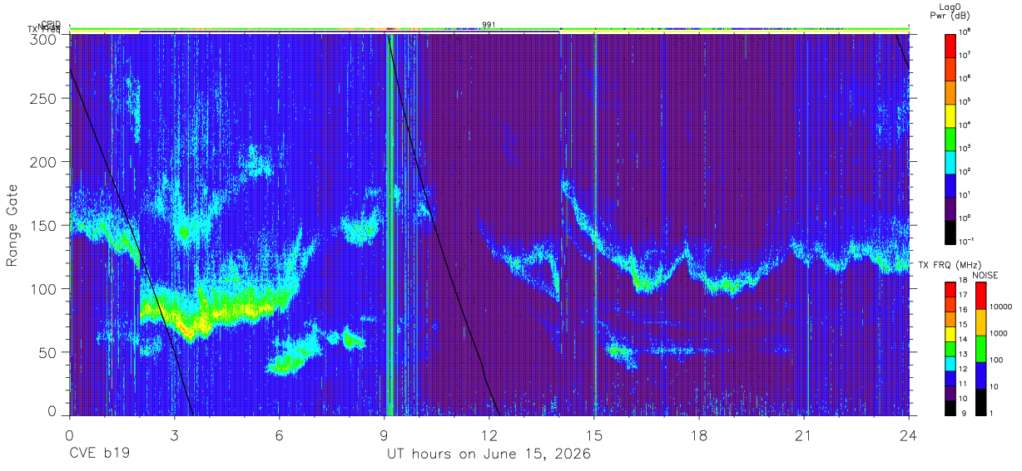Screen dimensions: 1022x471
Task: Click the 'UT hours on June 15, 2026' label
Action: (x=489, y=454)
